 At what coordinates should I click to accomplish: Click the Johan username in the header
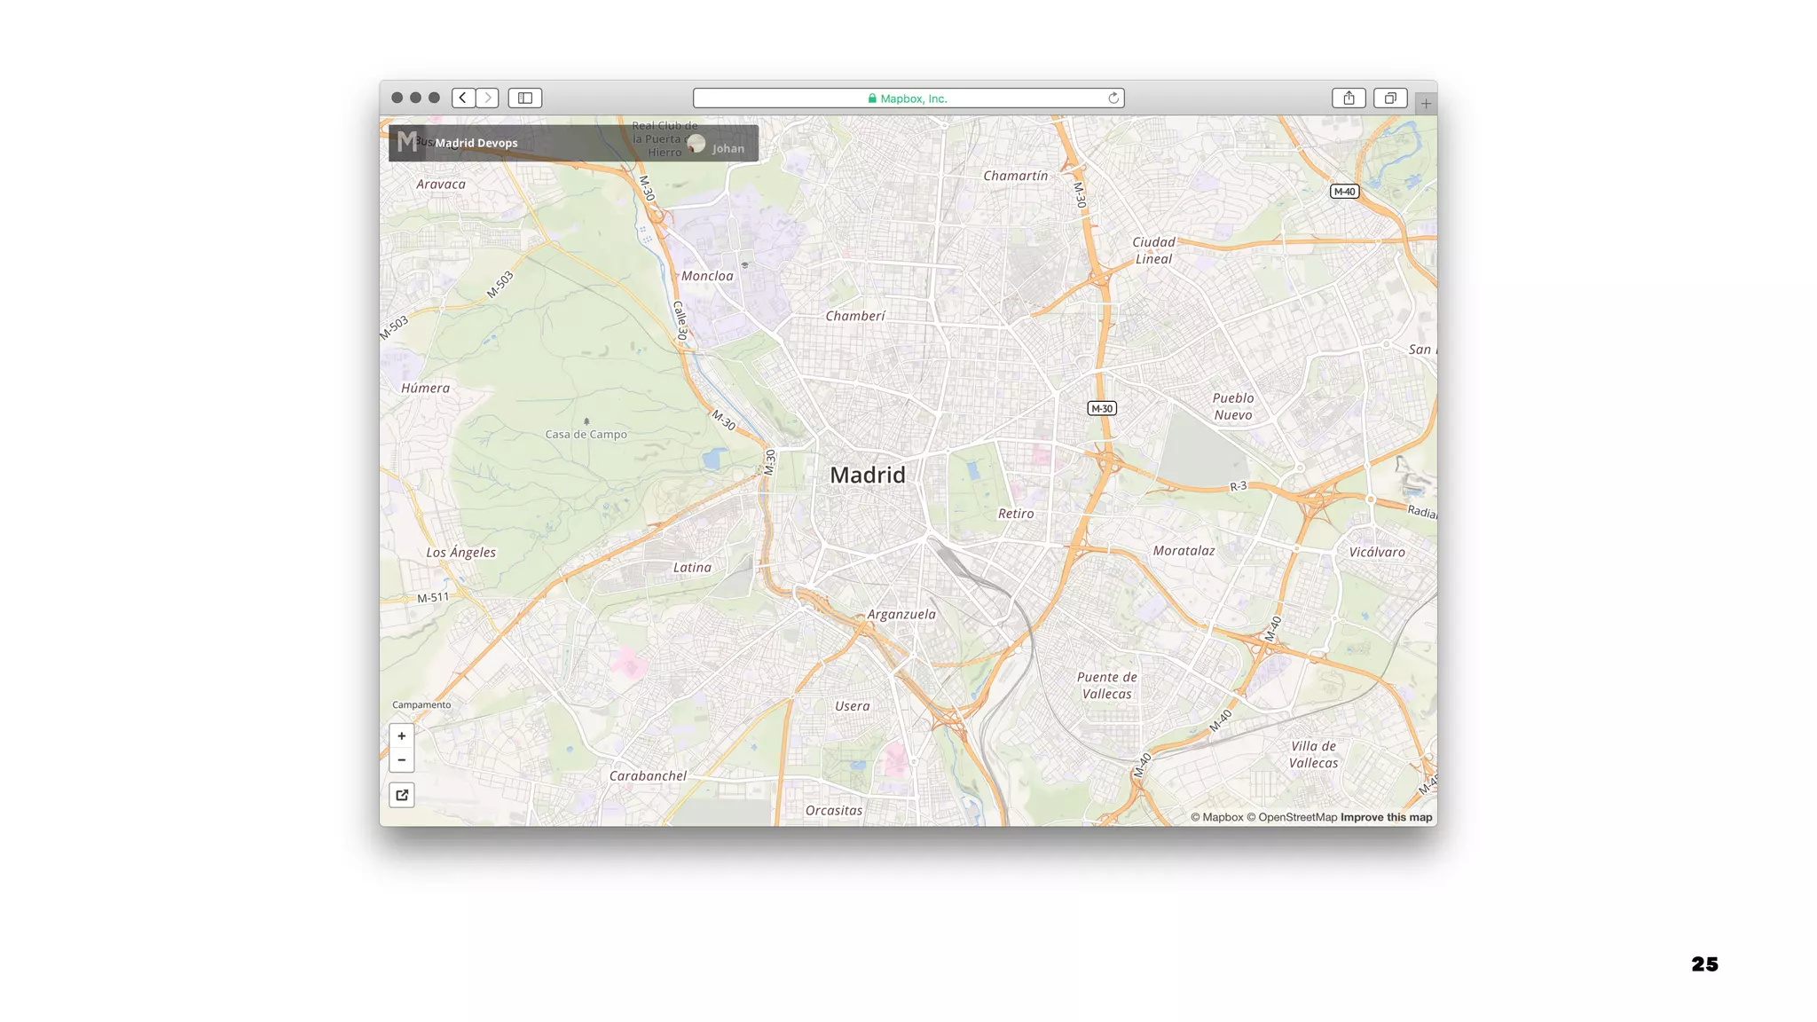(728, 148)
